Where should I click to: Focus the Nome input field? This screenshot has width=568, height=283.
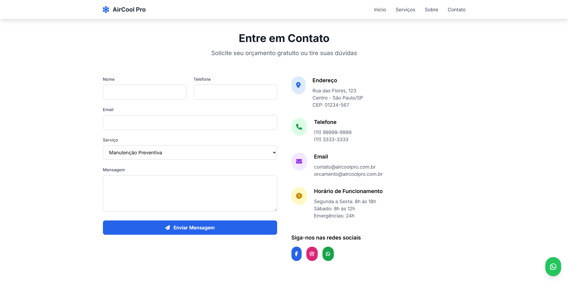[x=145, y=92]
